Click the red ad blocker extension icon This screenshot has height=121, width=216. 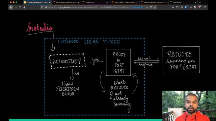tap(199, 7)
